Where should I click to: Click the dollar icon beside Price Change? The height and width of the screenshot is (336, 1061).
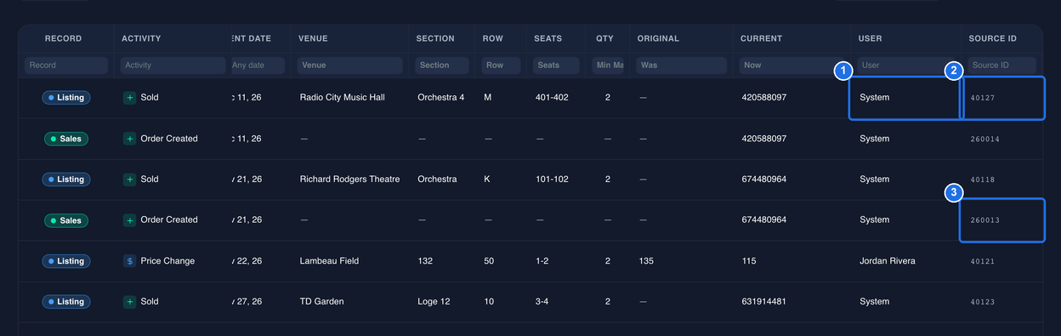coord(129,261)
